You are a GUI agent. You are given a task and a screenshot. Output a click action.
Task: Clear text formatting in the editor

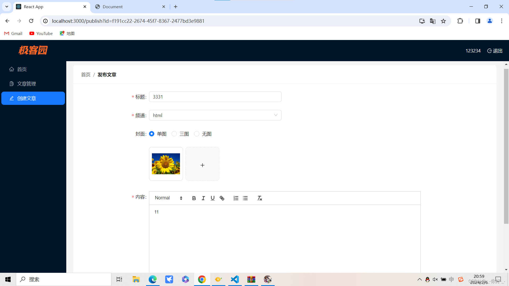tap(259, 198)
